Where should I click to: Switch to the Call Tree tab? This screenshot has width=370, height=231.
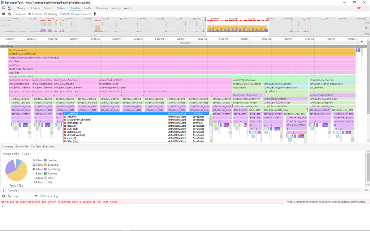36,147
